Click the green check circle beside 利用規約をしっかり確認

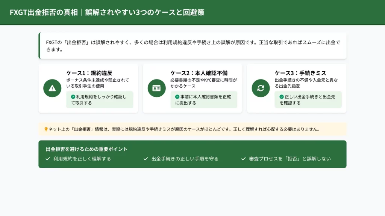(73, 97)
